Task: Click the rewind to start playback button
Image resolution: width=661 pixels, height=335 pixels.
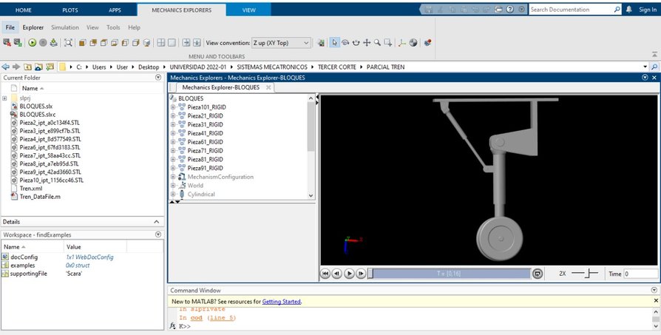Action: pyautogui.click(x=325, y=274)
